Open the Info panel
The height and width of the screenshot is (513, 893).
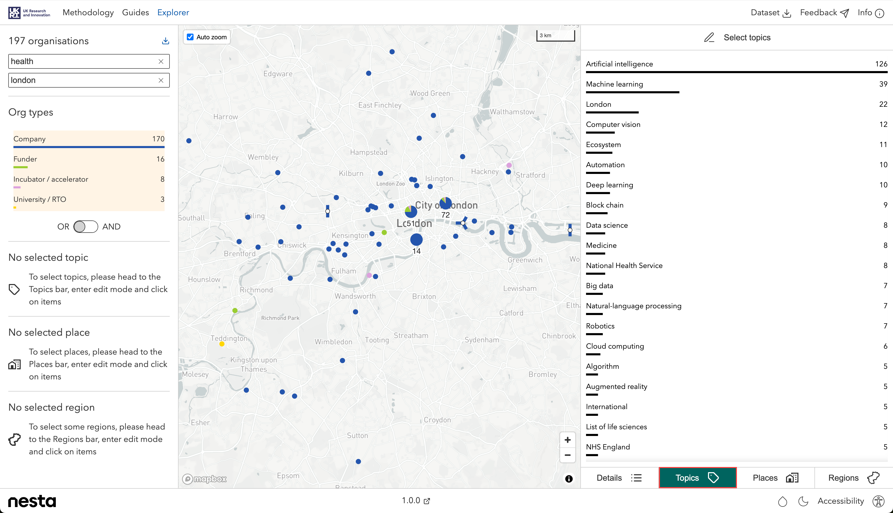tap(871, 13)
